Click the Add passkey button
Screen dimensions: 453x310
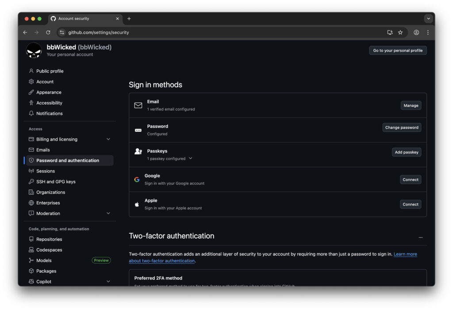click(407, 152)
